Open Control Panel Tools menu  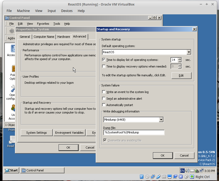coord(57,24)
